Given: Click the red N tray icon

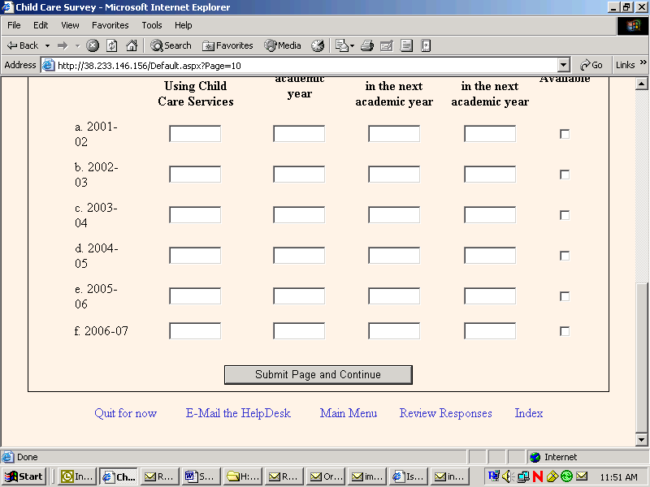Looking at the screenshot, I should pos(538,476).
